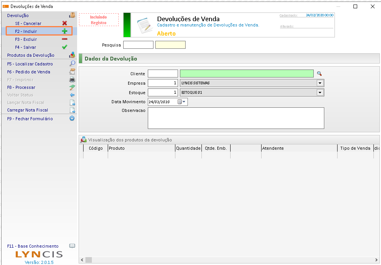The height and width of the screenshot is (265, 381).
Task: Click the Pedido de Venda icon
Action: 72,72
